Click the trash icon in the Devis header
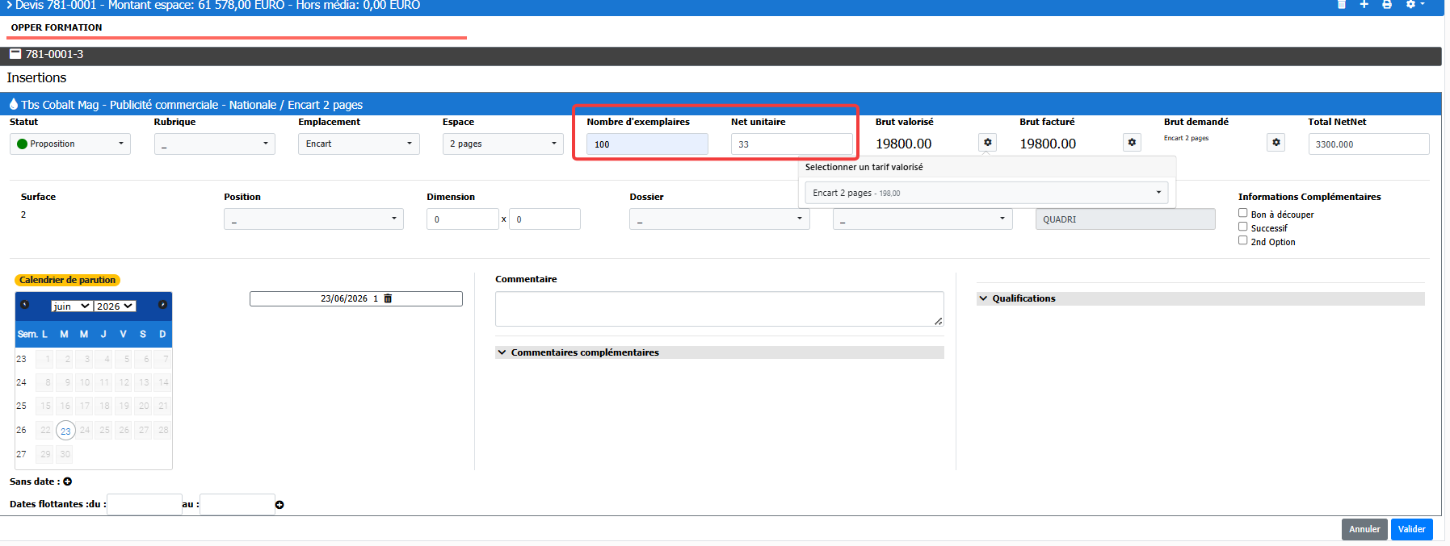Viewport: 1450px width, 546px height. point(1342,4)
